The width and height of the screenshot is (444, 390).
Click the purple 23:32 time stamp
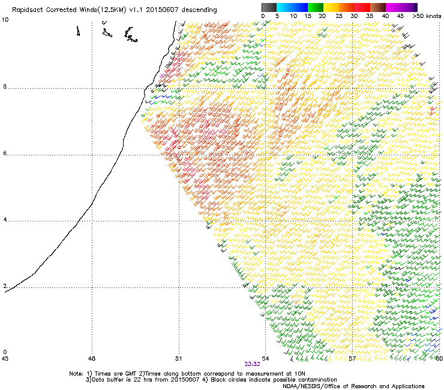pos(252,364)
